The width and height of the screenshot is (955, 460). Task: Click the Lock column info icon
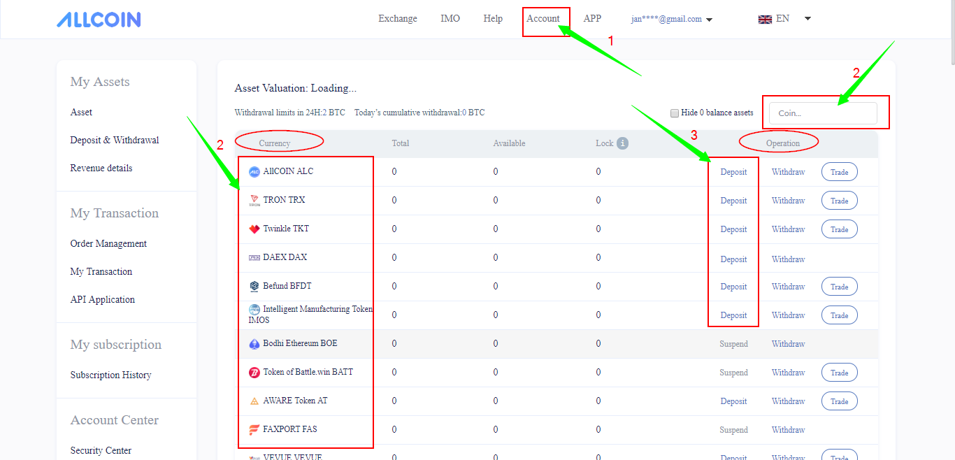pos(622,143)
